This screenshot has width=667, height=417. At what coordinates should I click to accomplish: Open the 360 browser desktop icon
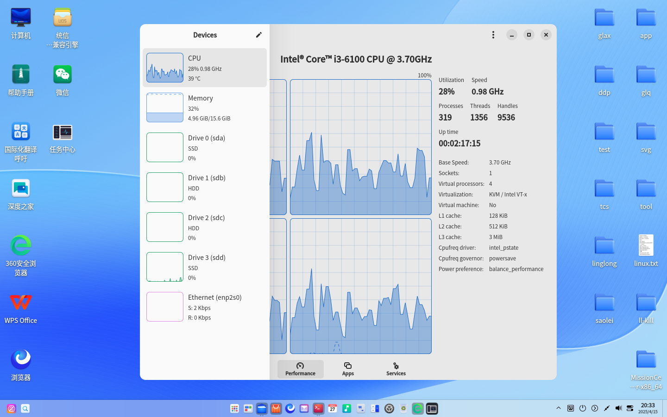tap(21, 256)
